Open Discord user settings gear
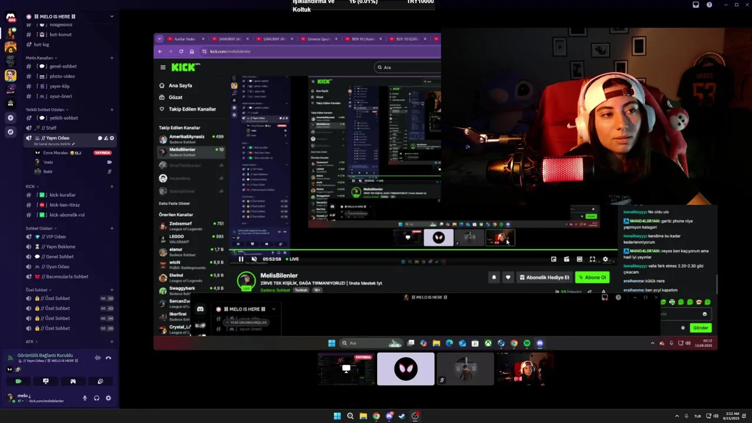 coord(108,398)
